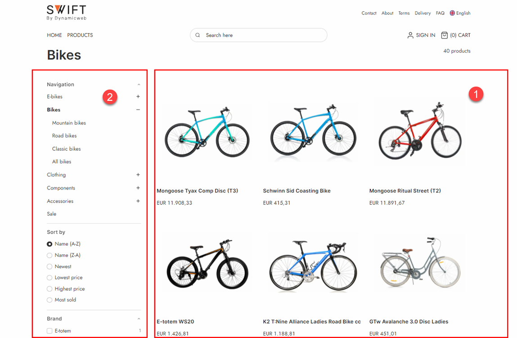Sort products by Lowest price
Viewport: 517px width, 338px height.
click(49, 278)
